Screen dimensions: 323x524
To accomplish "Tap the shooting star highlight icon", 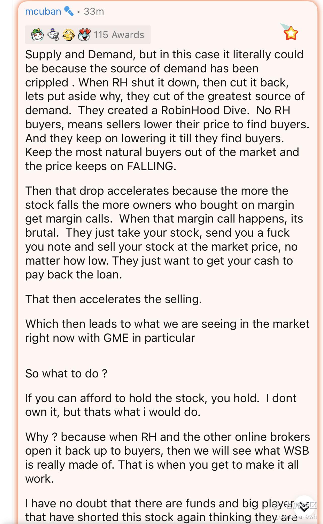I will [x=290, y=32].
